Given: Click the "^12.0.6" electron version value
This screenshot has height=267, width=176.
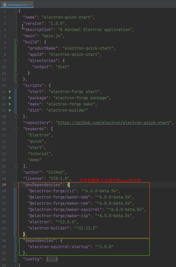Looking at the screenshot, I should (66, 222).
